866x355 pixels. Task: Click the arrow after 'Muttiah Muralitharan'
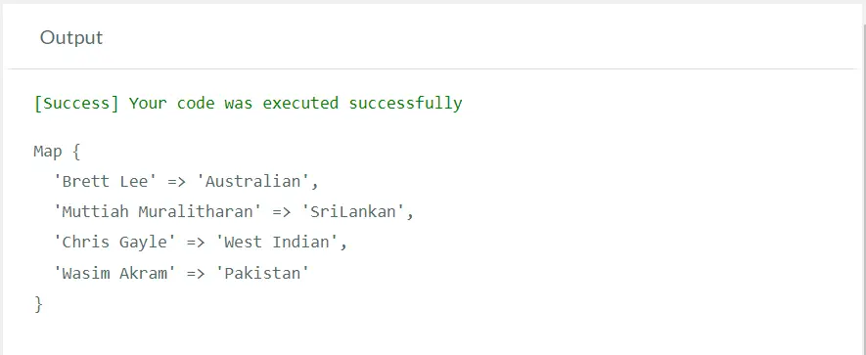(282, 212)
